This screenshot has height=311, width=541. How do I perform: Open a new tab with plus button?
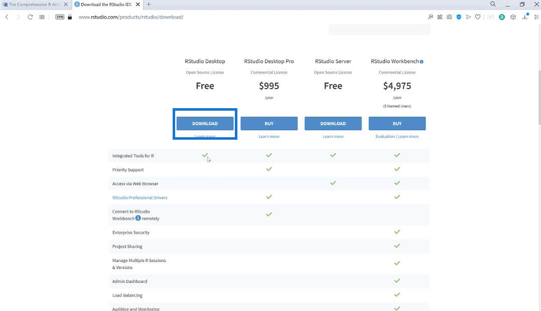pos(149,5)
